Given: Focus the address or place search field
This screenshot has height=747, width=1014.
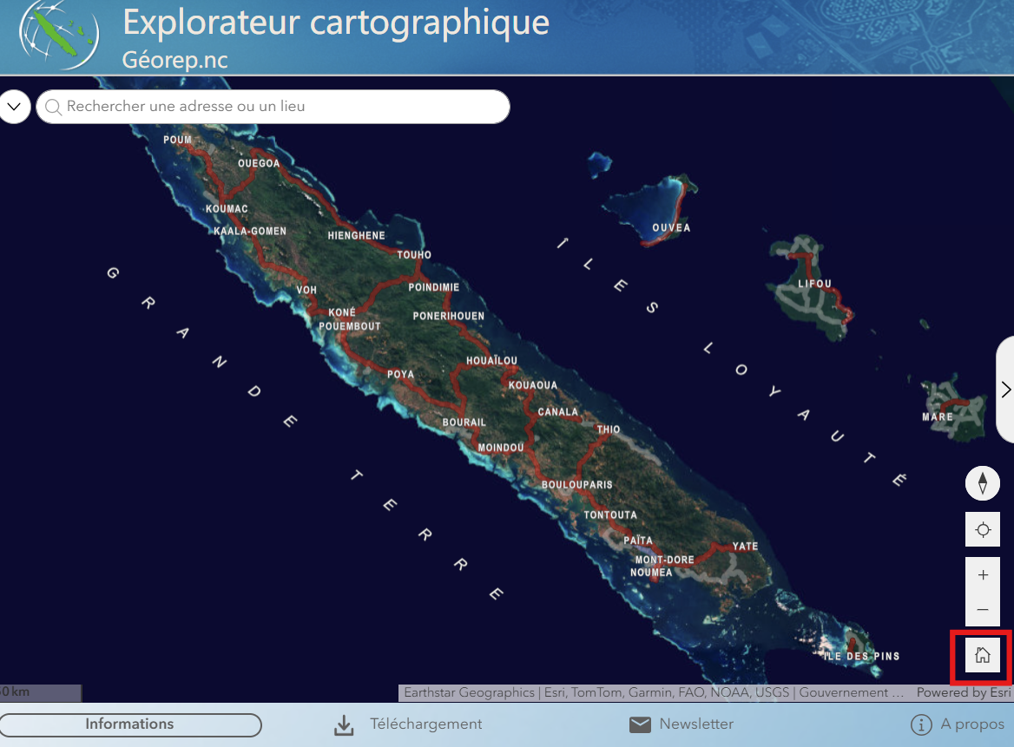Looking at the screenshot, I should [x=273, y=107].
